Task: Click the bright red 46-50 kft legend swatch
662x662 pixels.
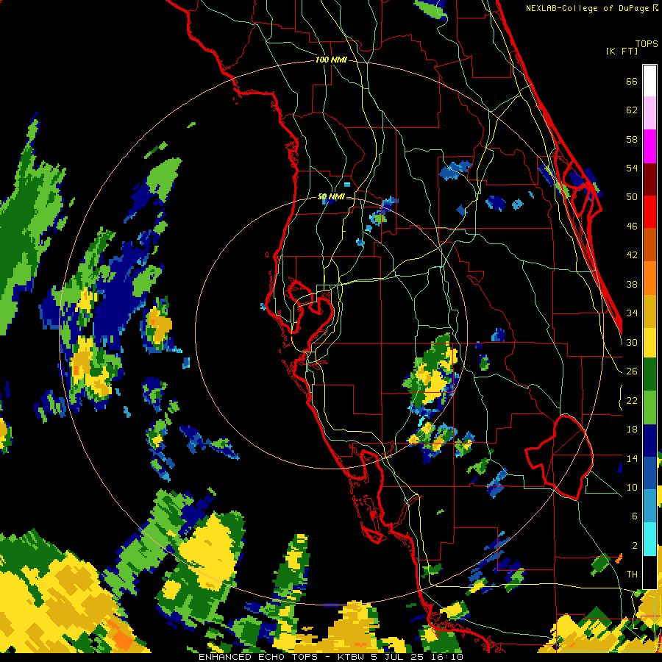Action: click(x=649, y=212)
